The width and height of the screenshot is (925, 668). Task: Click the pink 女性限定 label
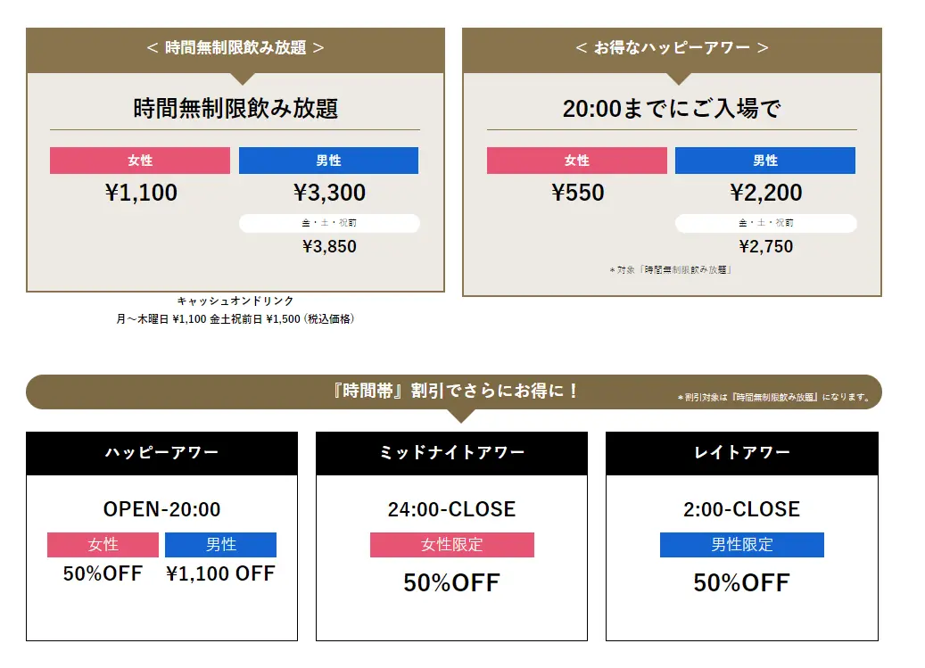pyautogui.click(x=452, y=545)
